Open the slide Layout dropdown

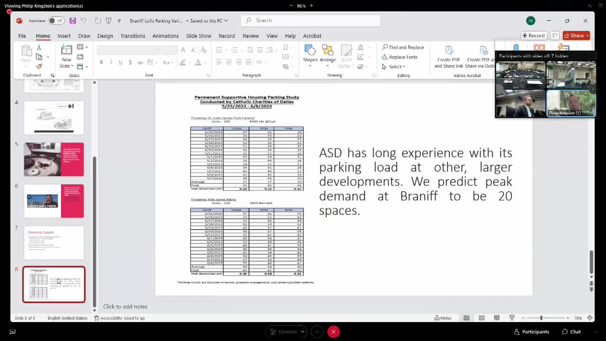pos(82,47)
